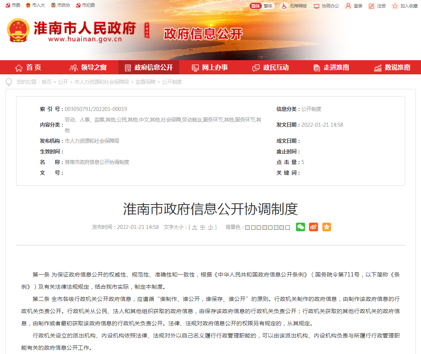Share the article to Weibo
Viewport: 421px width, 354px height.
pyautogui.click(x=313, y=227)
